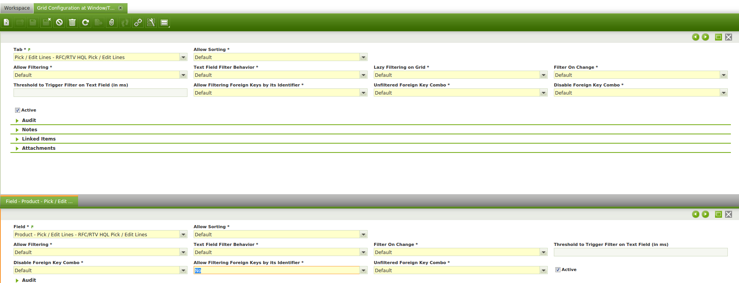Expand the Linked Items section
Viewport: 739px width, 283px height.
coord(39,139)
